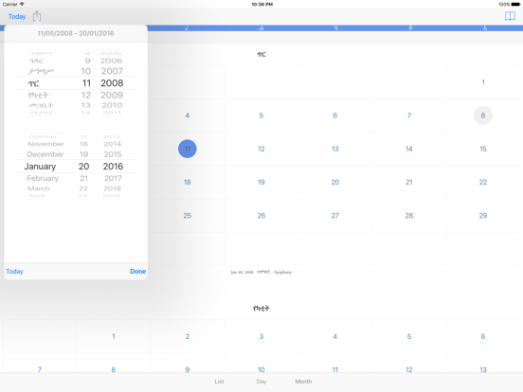Select year 2015 in the Gregorian picker
Screen dimensions: 523x392
(113, 154)
